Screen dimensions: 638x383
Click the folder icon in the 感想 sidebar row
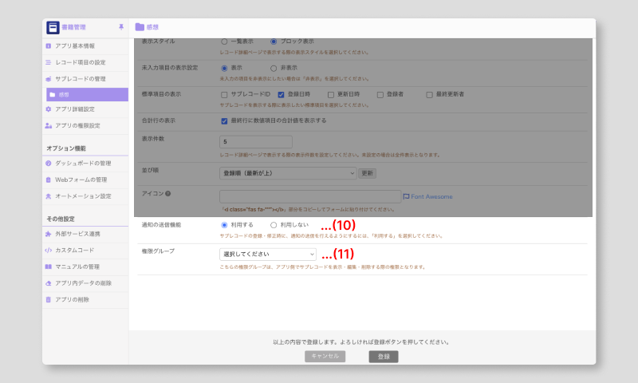(x=52, y=94)
